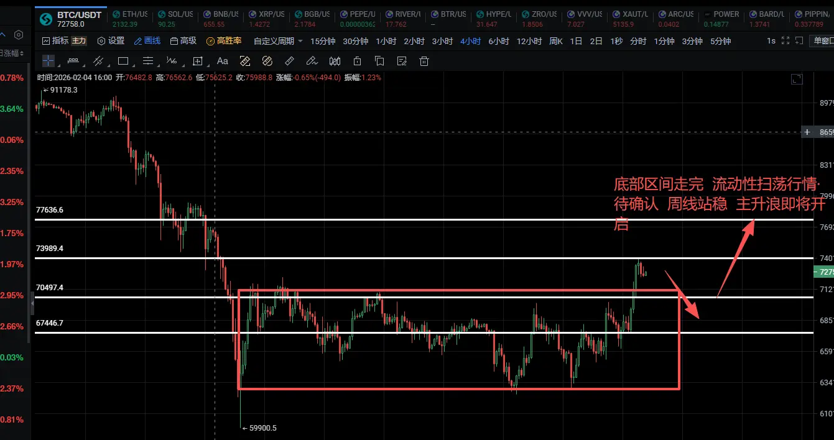Click the plus button on price axis
834x440 pixels.
pos(807,132)
